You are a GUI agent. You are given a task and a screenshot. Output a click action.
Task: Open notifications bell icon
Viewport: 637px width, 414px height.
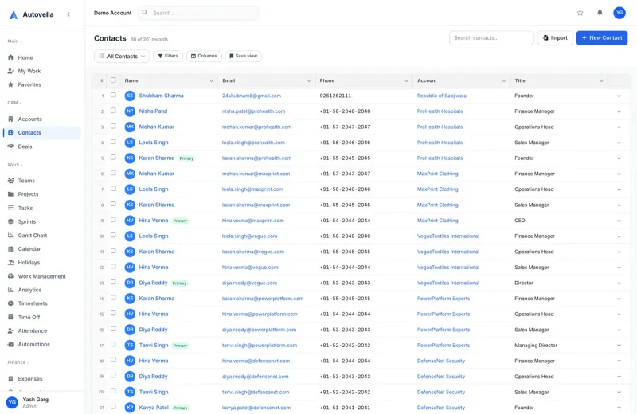tap(600, 13)
